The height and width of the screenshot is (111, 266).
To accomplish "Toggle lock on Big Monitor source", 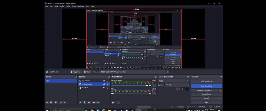I will 107,81.
